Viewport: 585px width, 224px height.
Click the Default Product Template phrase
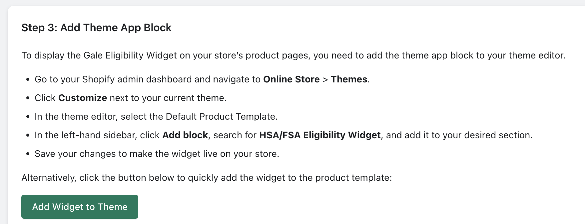point(221,116)
